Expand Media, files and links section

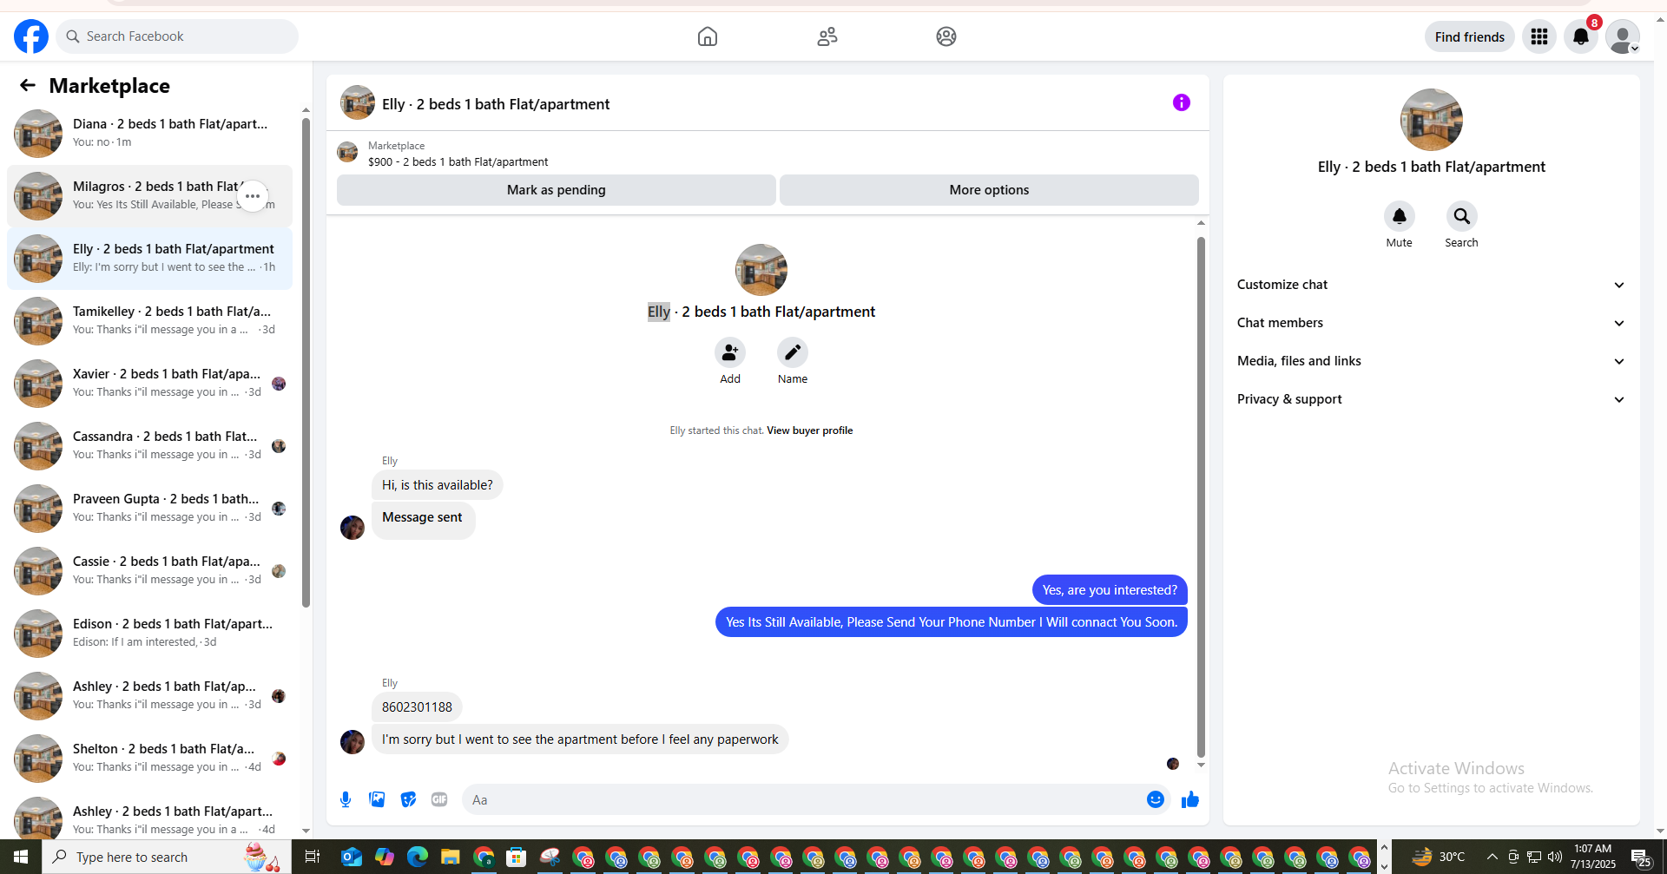tap(1432, 361)
